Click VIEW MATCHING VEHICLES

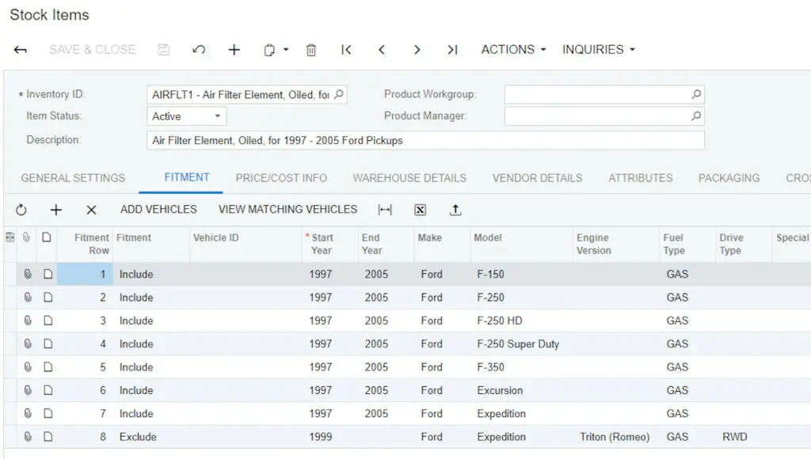pyautogui.click(x=287, y=210)
